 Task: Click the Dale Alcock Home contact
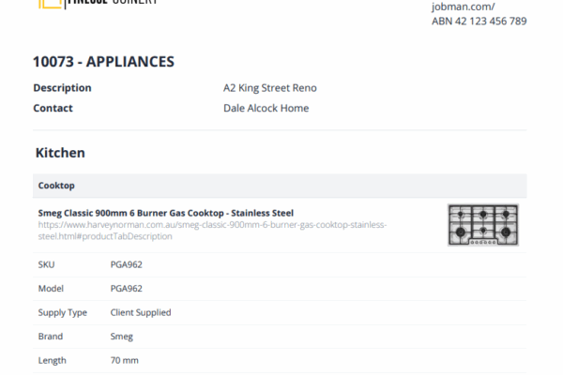click(266, 109)
